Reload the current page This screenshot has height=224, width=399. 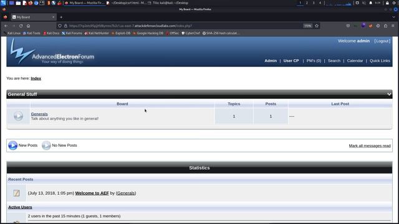tap(21, 26)
